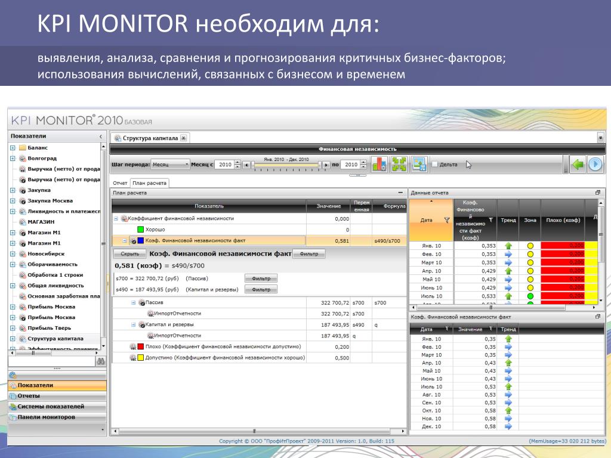Click the left arrow button of the period slider
This screenshot has width=611, height=458.
(246, 165)
